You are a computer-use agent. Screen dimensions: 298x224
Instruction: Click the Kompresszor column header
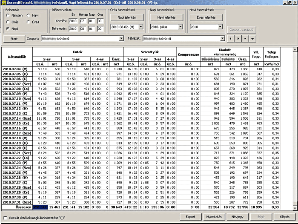189,55
